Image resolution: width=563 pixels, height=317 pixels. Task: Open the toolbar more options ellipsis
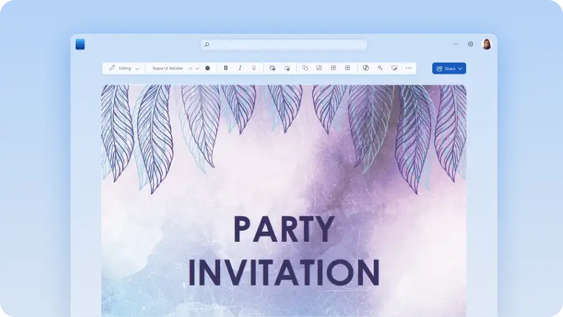(408, 68)
